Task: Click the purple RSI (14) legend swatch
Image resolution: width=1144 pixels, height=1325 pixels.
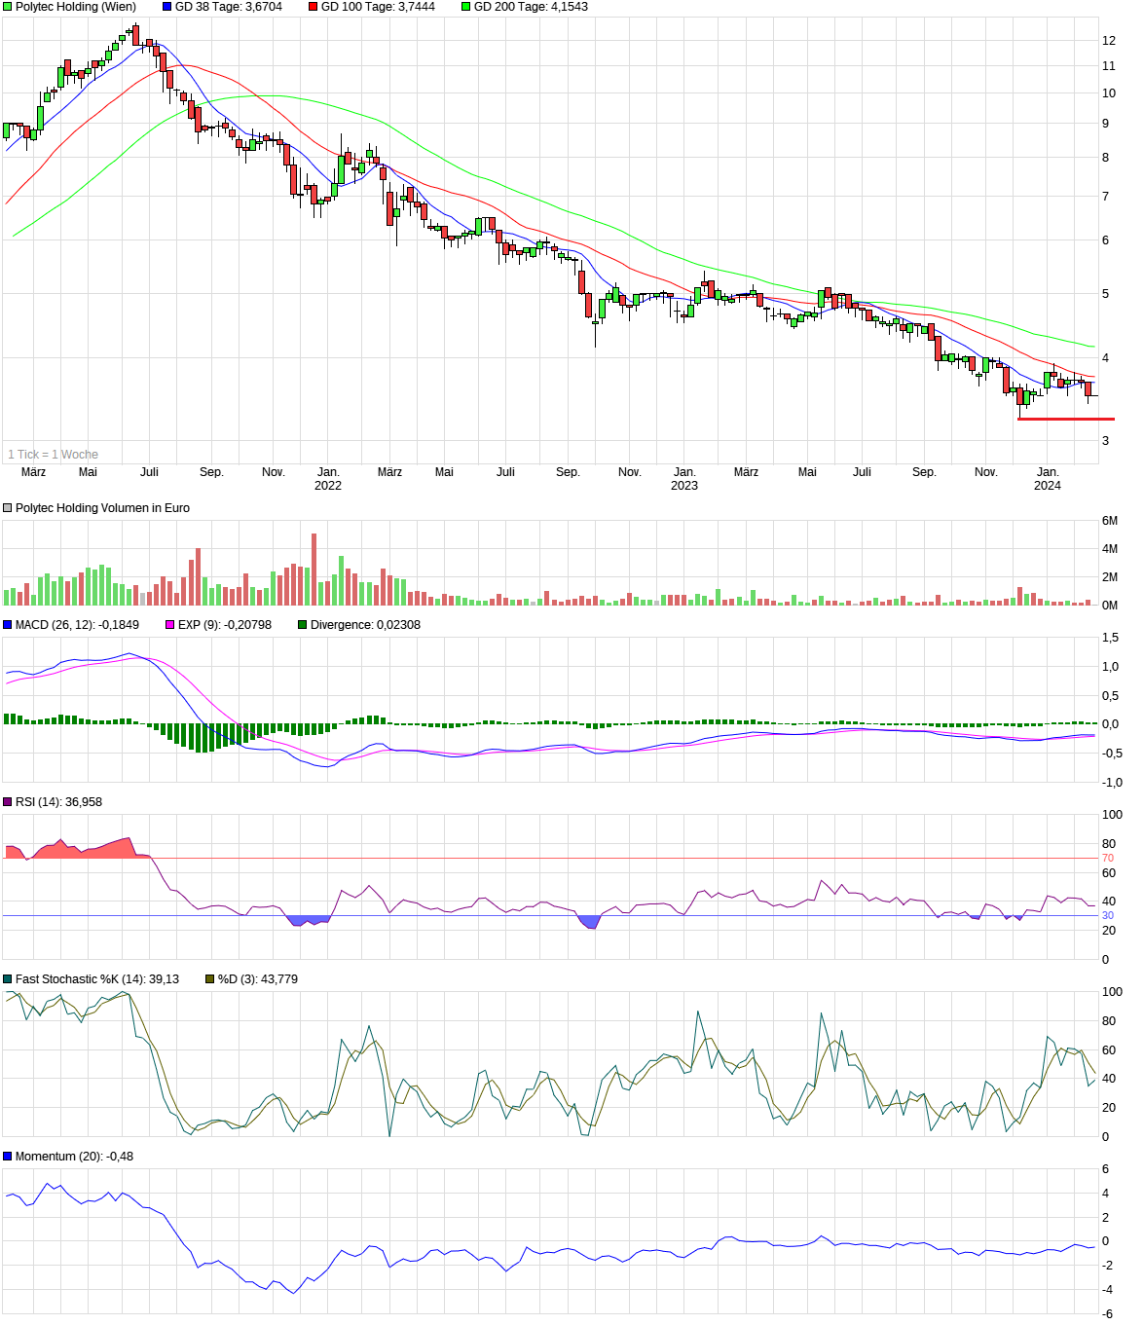Action: pos(8,802)
